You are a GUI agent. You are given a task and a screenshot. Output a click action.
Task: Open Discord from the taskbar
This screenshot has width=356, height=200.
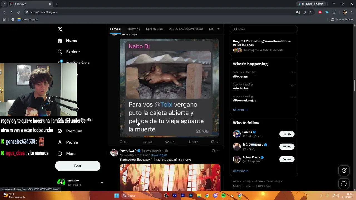(x=215, y=196)
